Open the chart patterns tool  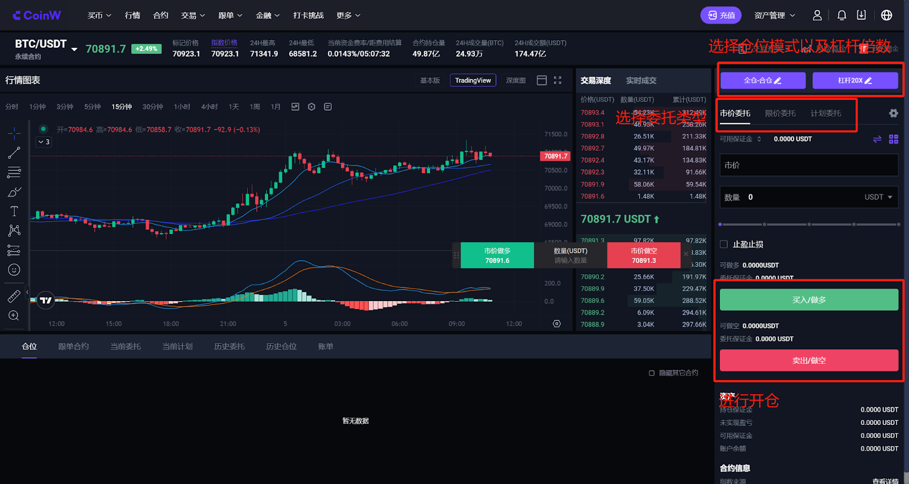(x=14, y=231)
